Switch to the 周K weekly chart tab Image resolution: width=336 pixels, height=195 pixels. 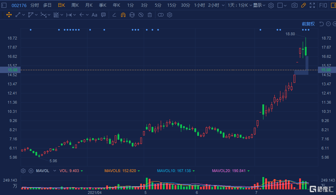coord(75,5)
